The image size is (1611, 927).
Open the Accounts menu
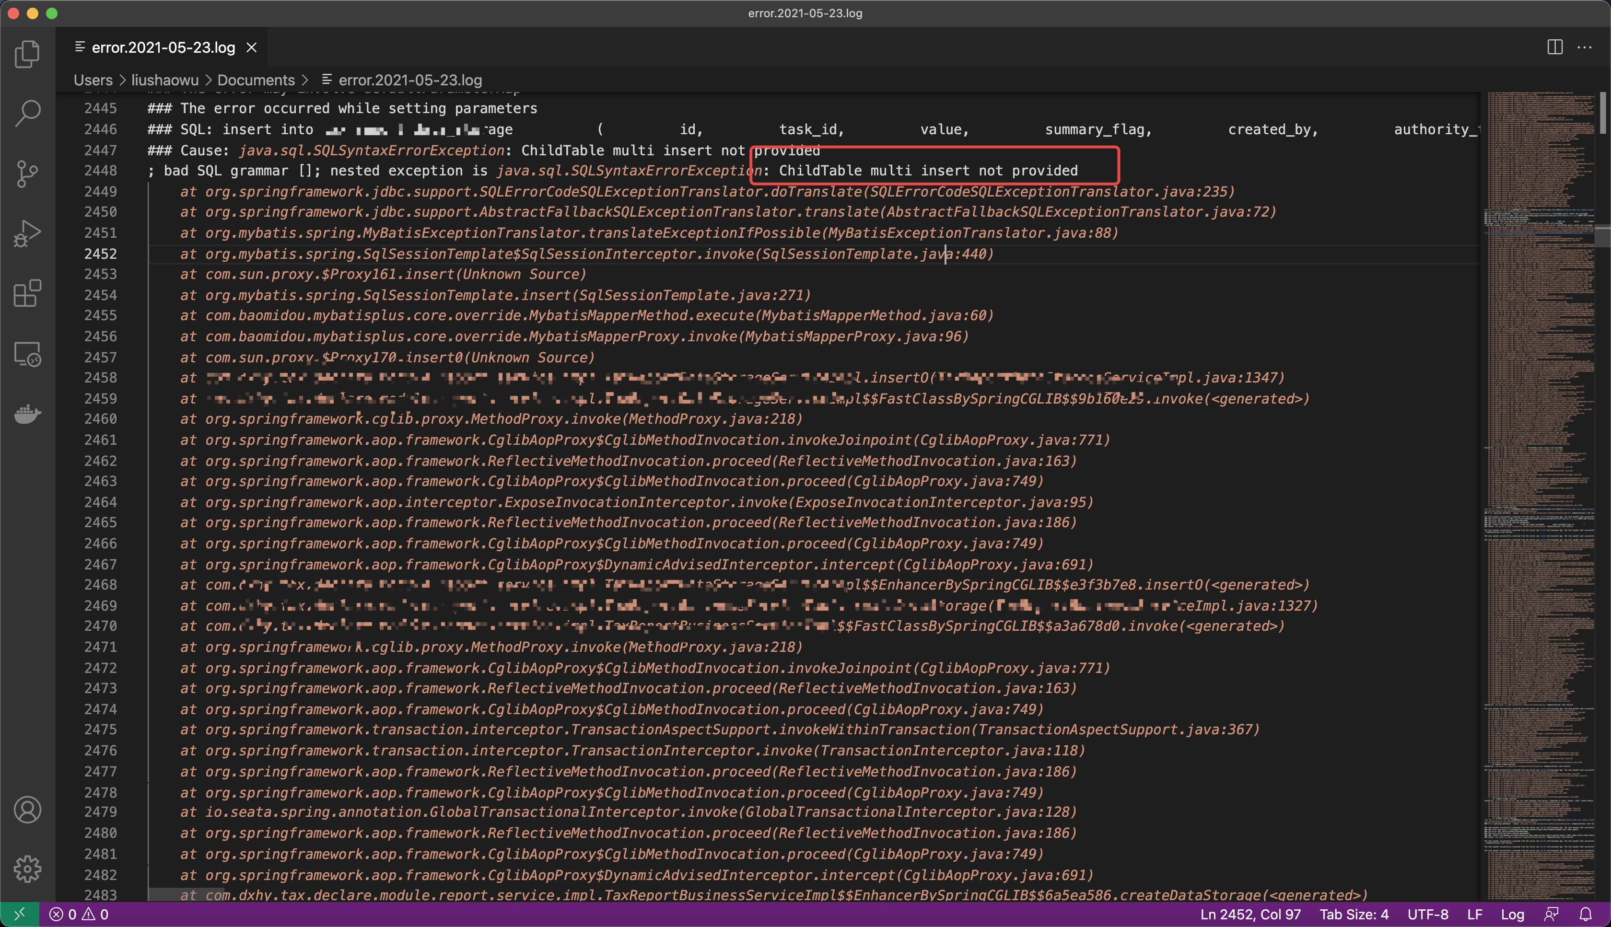pyautogui.click(x=27, y=810)
